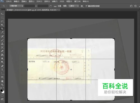This screenshot has height=103, width=140.
Task: Toggle 删除裁剪的像素 checkbox
Action: pos(86,6)
